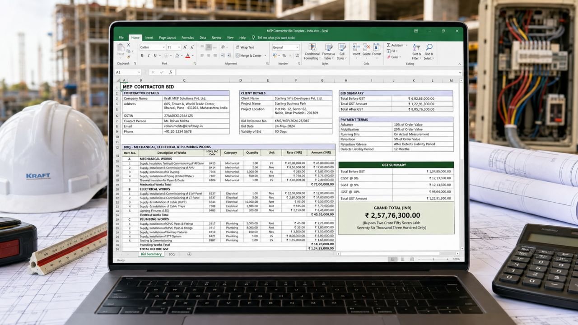Open the Clear eraser menu
Viewport: 578px width, 325px height.
393,57
